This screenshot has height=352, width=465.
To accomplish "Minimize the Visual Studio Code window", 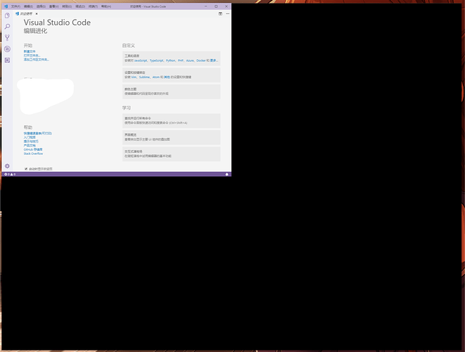I will pyautogui.click(x=206, y=6).
